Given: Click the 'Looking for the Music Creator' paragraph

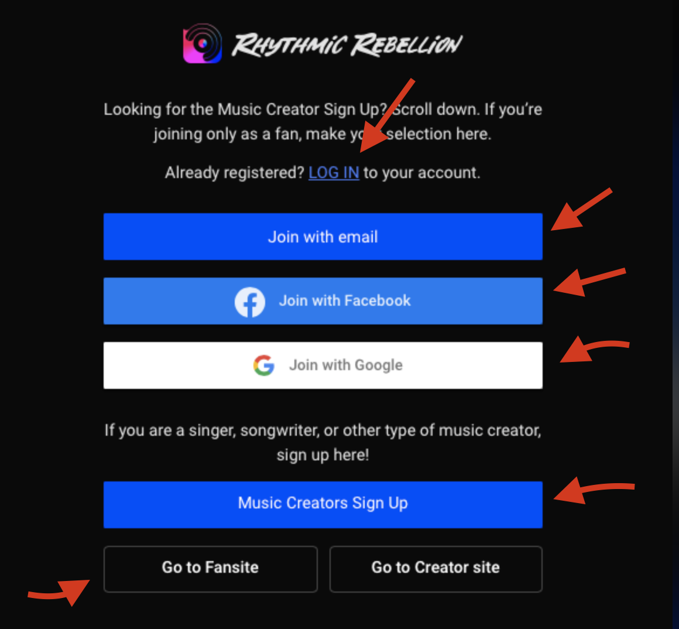Looking at the screenshot, I should (x=323, y=121).
